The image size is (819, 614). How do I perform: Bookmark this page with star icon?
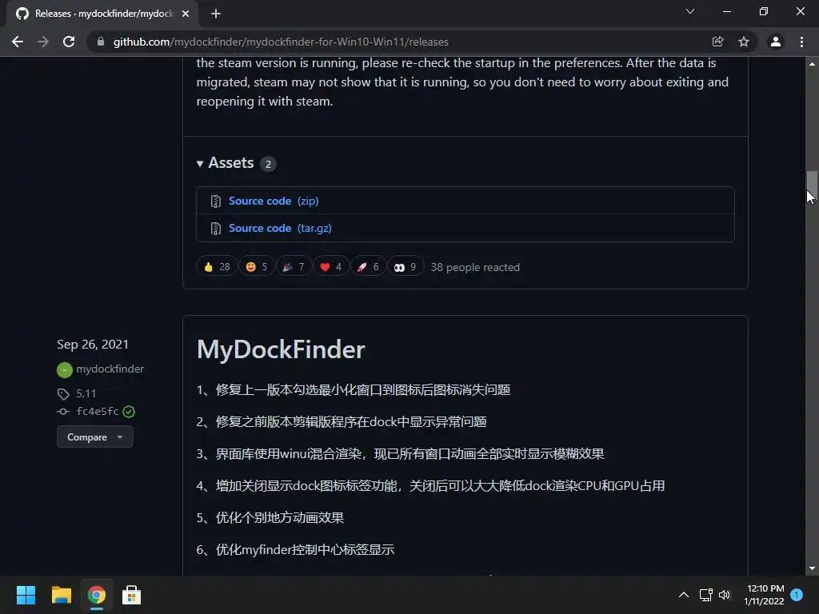click(x=744, y=42)
